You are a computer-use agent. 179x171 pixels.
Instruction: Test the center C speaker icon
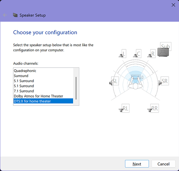(137, 54)
